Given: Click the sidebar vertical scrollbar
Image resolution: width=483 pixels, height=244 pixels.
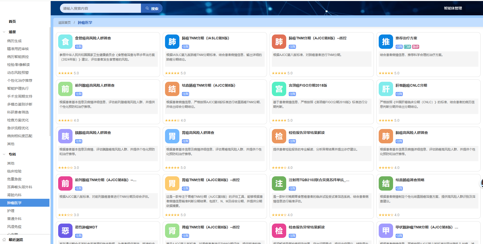Looking at the screenshot, I should coord(50,82).
